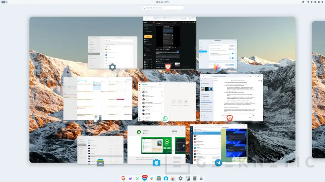The height and width of the screenshot is (182, 325).
Task: Open the Calendar icon in the dock
Action: [187, 178]
